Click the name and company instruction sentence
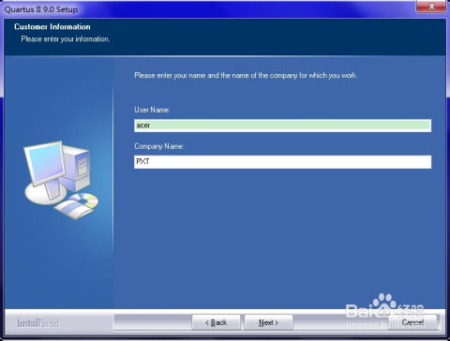The width and height of the screenshot is (450, 341). point(246,75)
